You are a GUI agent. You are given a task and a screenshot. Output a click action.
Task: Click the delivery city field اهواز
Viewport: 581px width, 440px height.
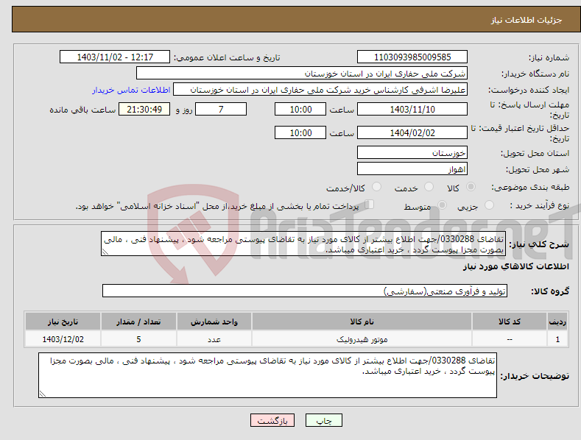(412, 169)
